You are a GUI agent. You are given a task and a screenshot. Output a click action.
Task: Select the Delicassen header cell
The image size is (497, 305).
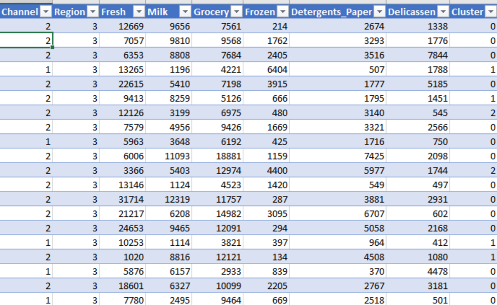point(418,12)
